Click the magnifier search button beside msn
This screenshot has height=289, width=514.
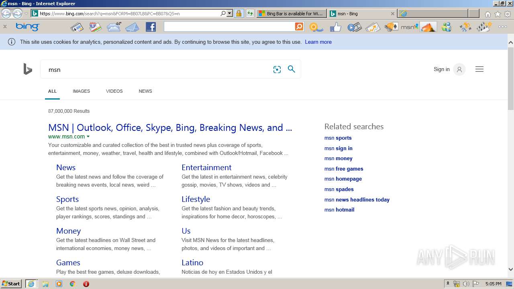point(292,69)
